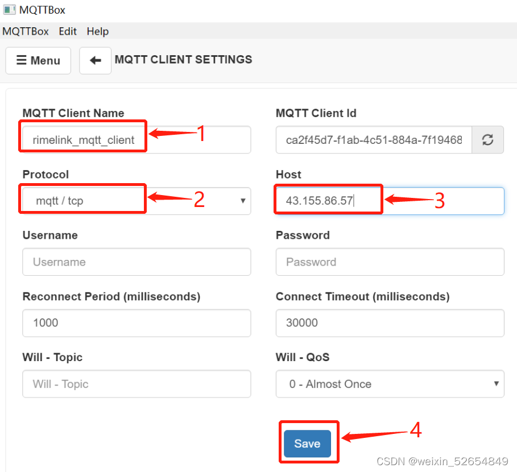Focus the Password input field
The width and height of the screenshot is (517, 472).
pyautogui.click(x=390, y=262)
